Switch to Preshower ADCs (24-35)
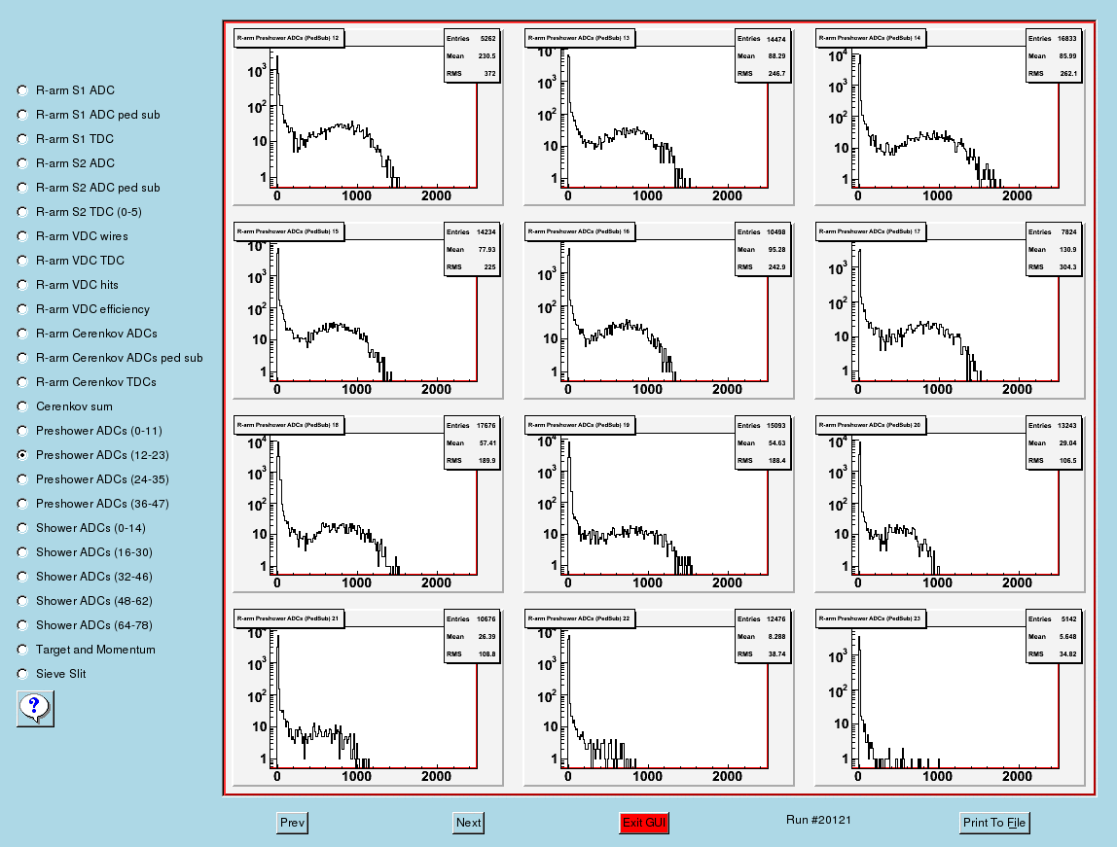1117x847 pixels. [x=22, y=479]
